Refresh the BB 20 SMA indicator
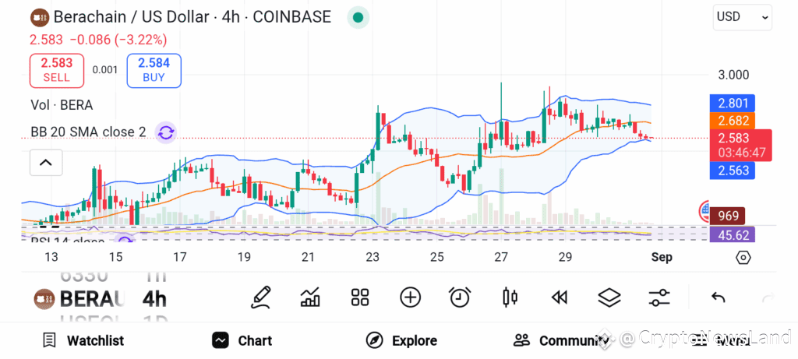The width and height of the screenshot is (798, 359). coord(165,132)
